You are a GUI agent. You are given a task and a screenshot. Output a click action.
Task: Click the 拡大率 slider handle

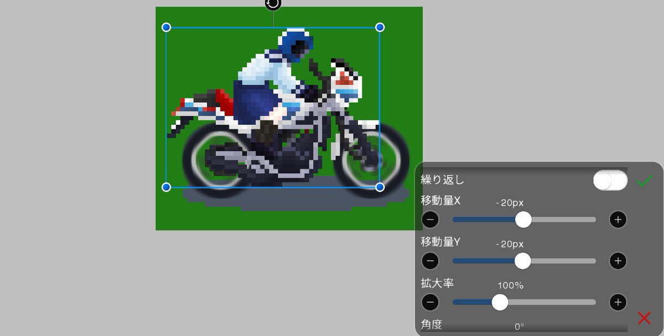(500, 302)
